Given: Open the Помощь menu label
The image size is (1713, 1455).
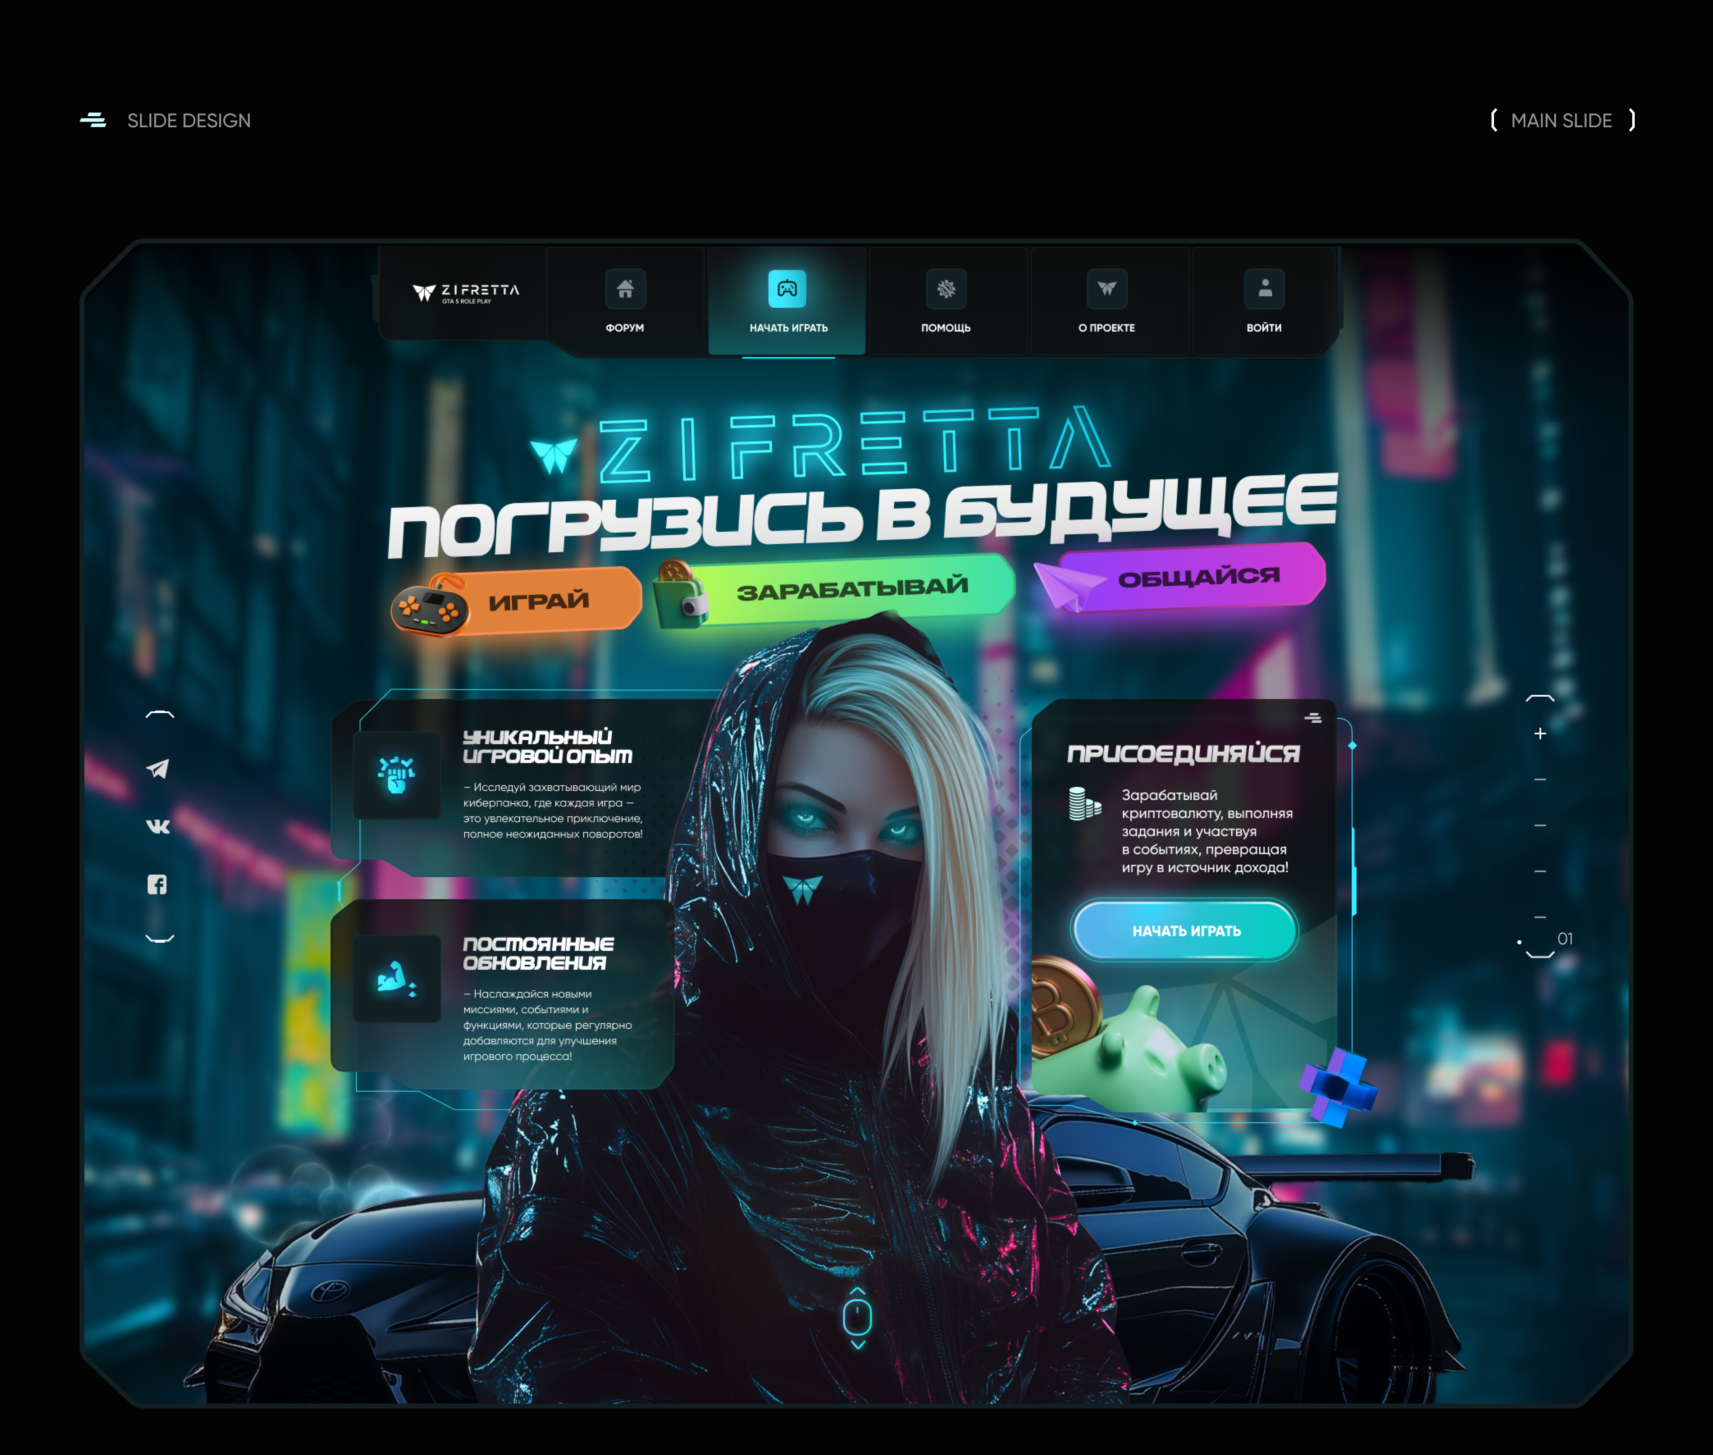Looking at the screenshot, I should pos(946,328).
